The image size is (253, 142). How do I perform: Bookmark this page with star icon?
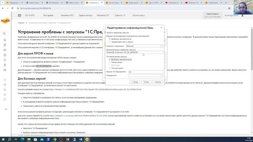pyautogui.click(x=229, y=8)
